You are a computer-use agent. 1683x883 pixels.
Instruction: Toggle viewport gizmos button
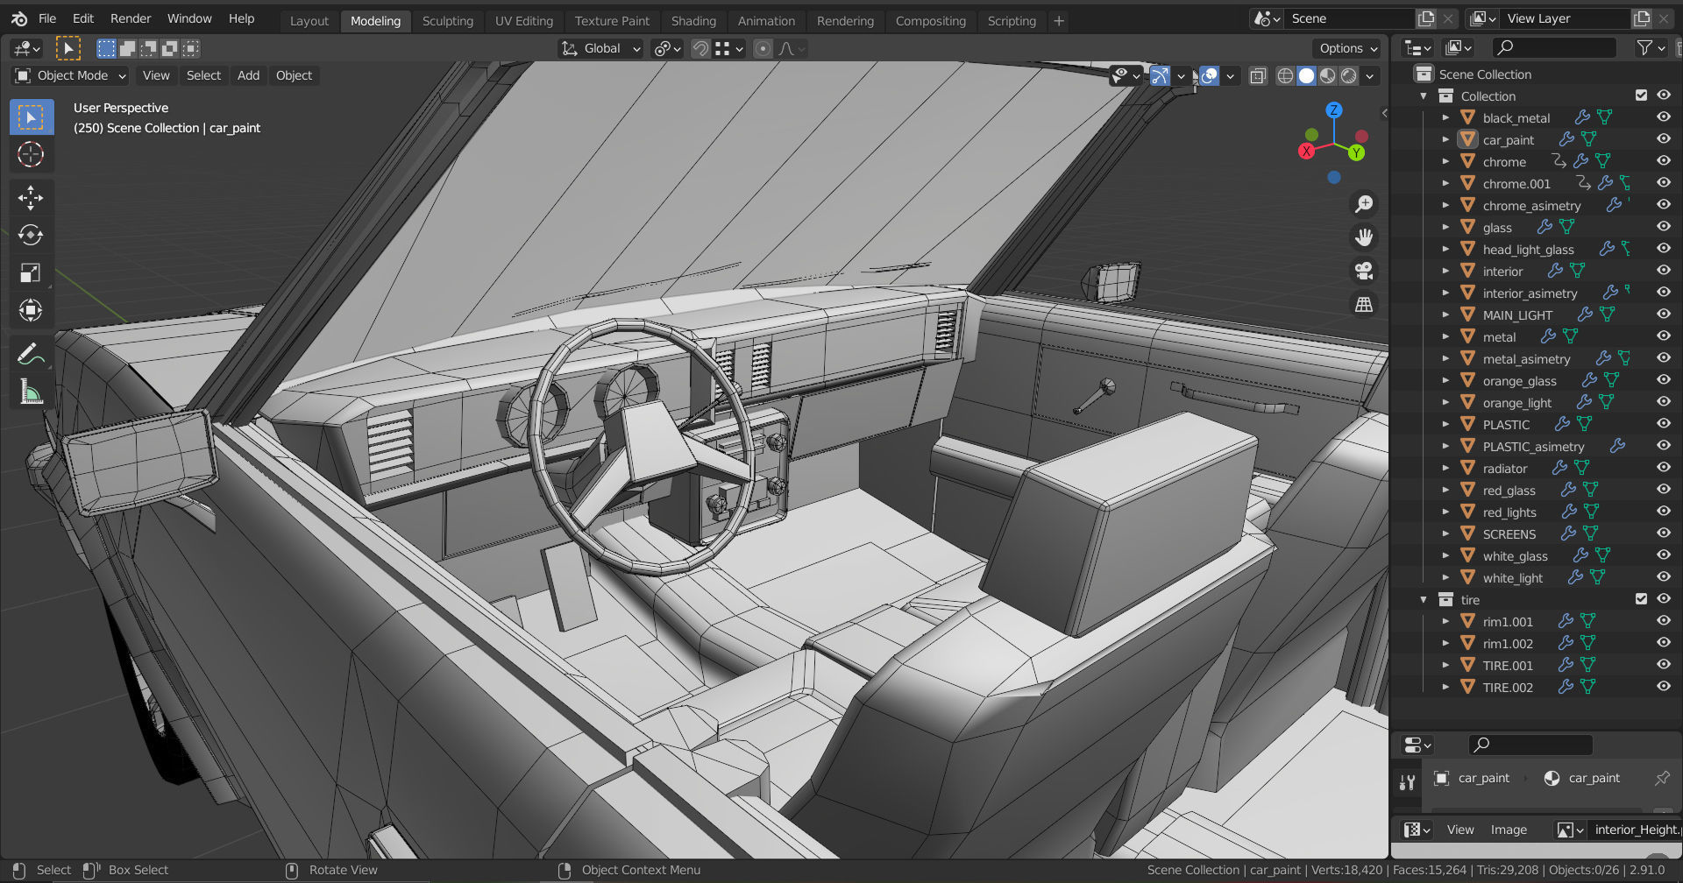(1160, 76)
